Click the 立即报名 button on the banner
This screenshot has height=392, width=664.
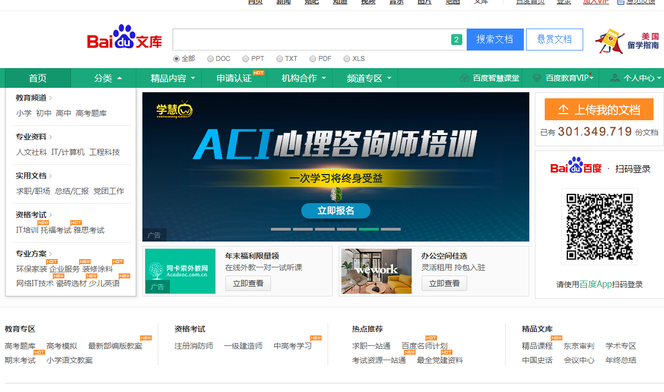click(x=336, y=211)
